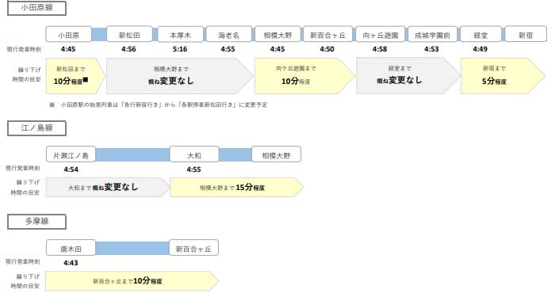This screenshot has height=293, width=555.
Task: Select the 大和 station box
Action: pyautogui.click(x=194, y=154)
